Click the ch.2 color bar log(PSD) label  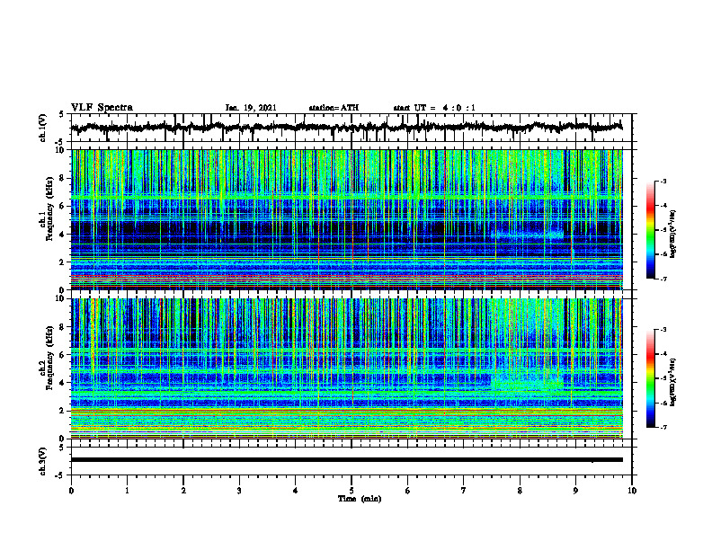coord(673,382)
